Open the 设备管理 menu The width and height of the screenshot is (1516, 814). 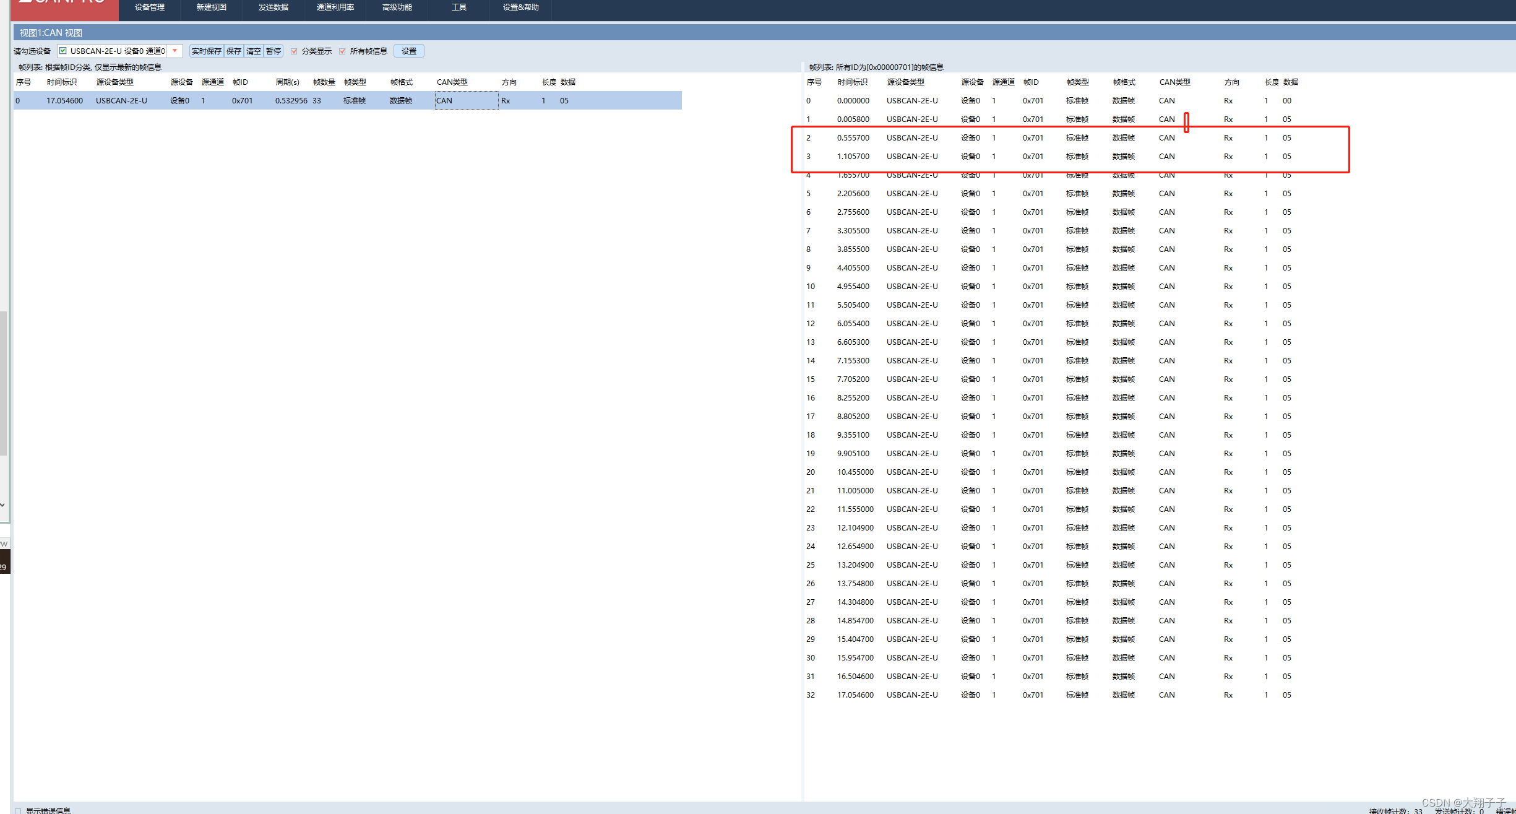point(150,7)
